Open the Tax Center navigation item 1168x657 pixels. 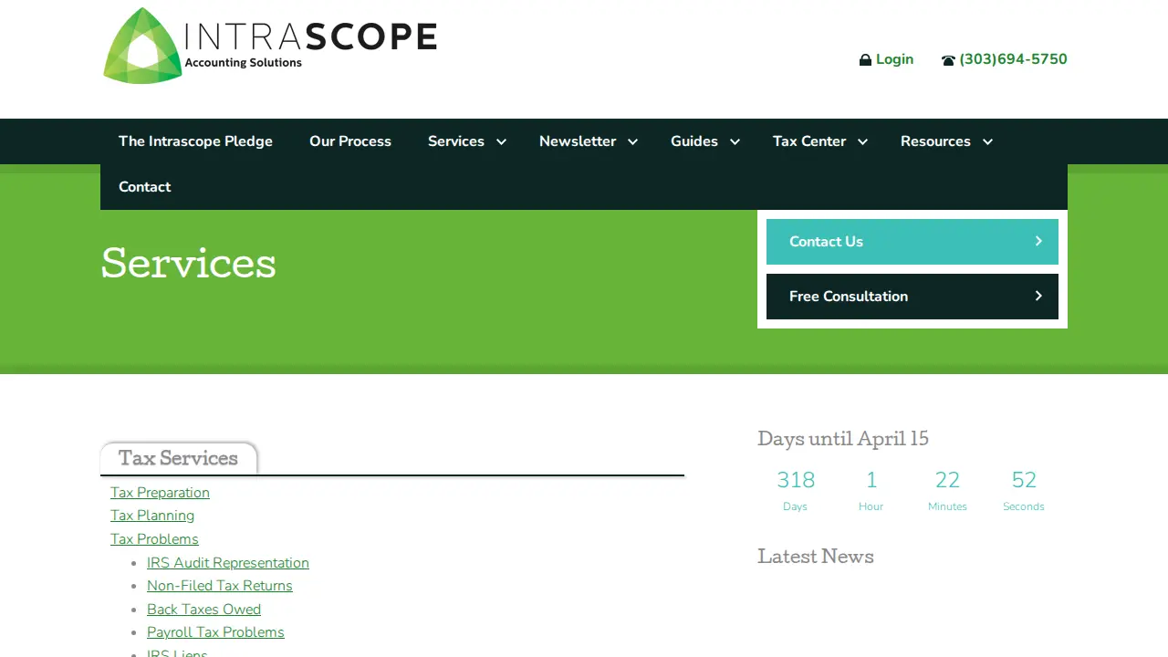[809, 141]
